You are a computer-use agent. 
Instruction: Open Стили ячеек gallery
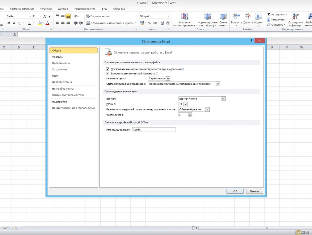coord(223,20)
